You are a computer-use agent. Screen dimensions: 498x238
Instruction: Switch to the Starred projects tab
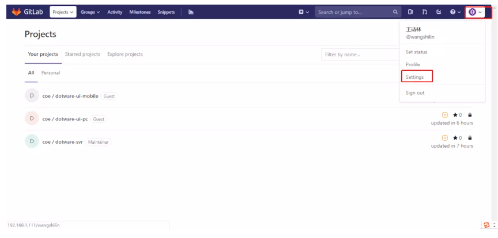click(x=82, y=54)
